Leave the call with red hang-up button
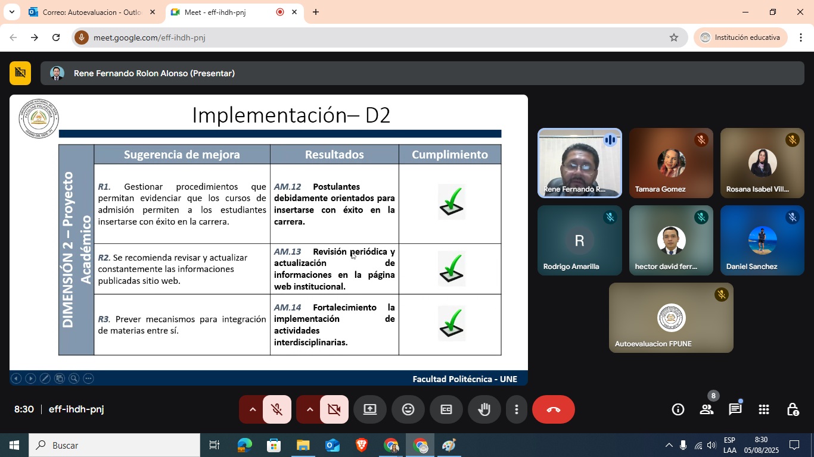814x457 pixels. [x=553, y=409]
